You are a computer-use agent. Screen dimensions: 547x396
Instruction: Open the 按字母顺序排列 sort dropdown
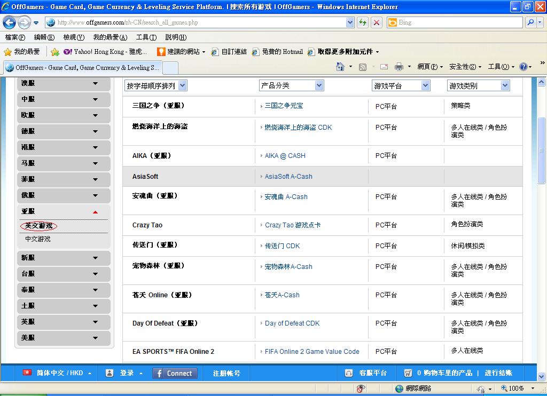155,85
